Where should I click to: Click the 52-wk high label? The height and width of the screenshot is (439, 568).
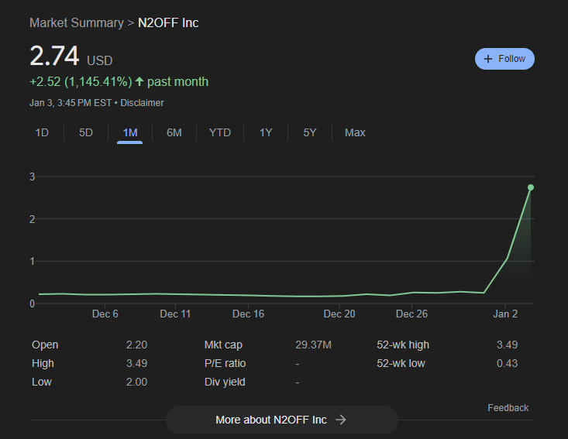(x=403, y=345)
